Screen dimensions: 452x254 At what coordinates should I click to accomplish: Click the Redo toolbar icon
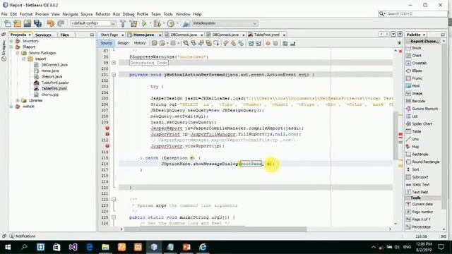(x=61, y=23)
